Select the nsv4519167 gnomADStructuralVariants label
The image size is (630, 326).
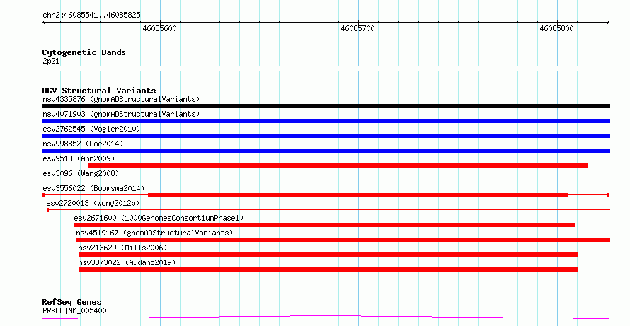[x=154, y=233]
